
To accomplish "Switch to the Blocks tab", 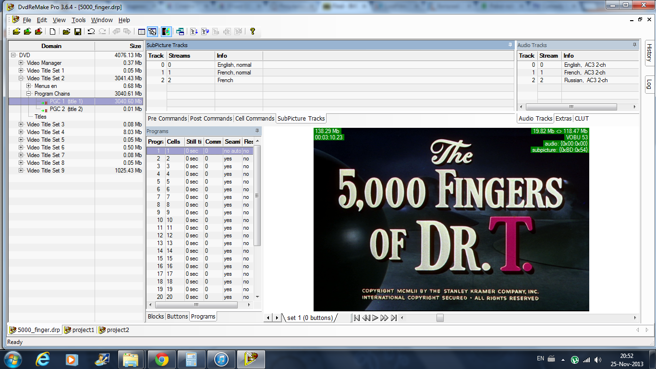I will pyautogui.click(x=156, y=316).
